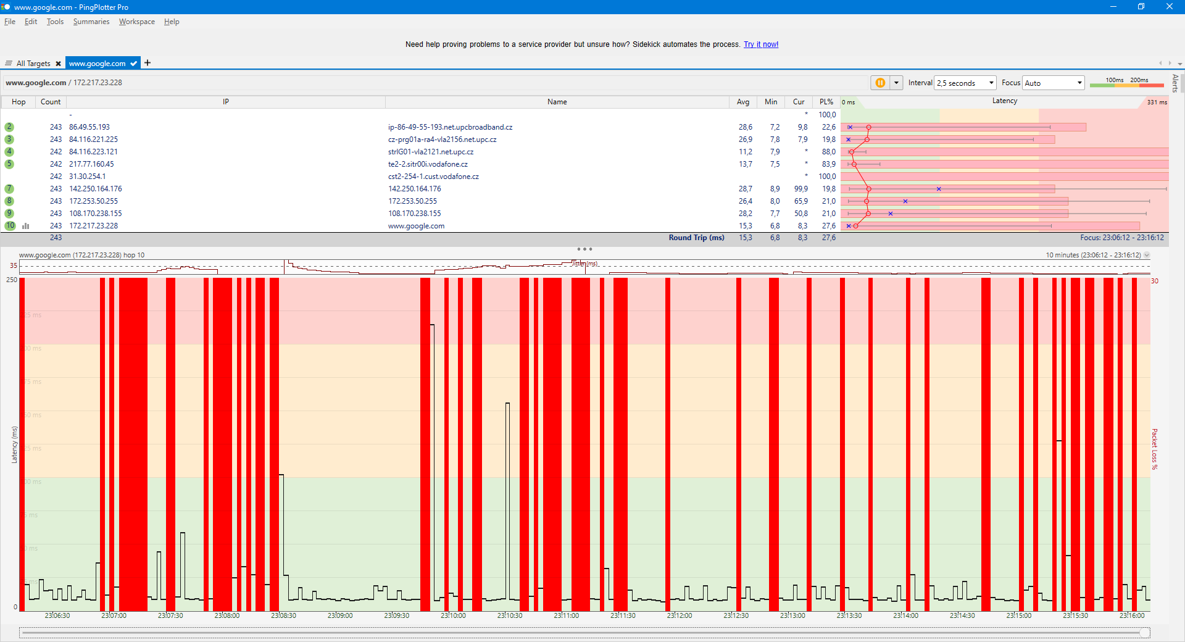Sort by the PL% column header

826,102
